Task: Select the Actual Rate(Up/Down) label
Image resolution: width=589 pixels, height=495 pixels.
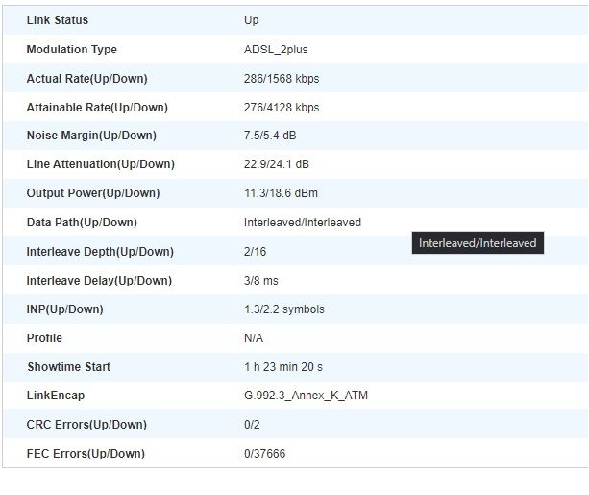Action: click(86, 79)
